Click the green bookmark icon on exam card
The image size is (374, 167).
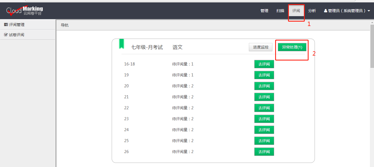[122, 44]
